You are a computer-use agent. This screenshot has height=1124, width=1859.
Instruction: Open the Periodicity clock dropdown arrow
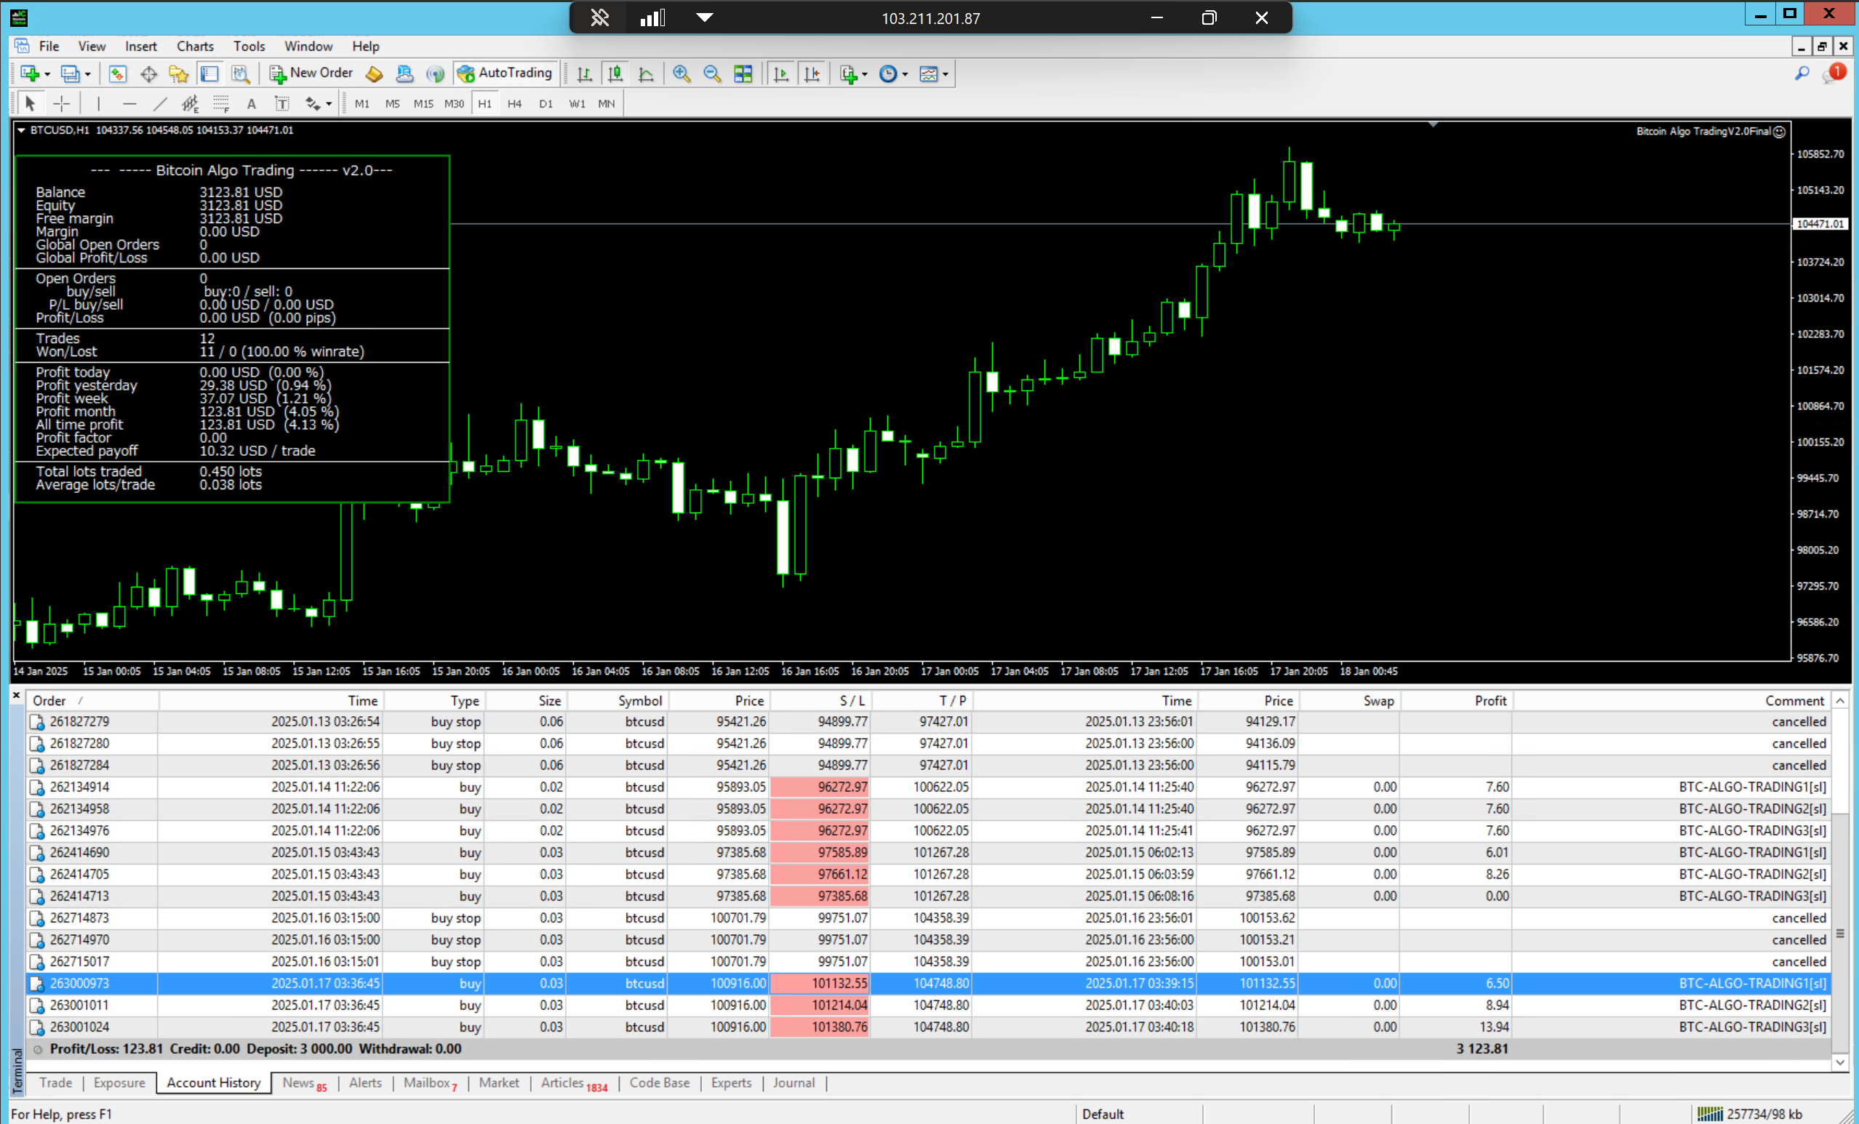[x=905, y=74]
